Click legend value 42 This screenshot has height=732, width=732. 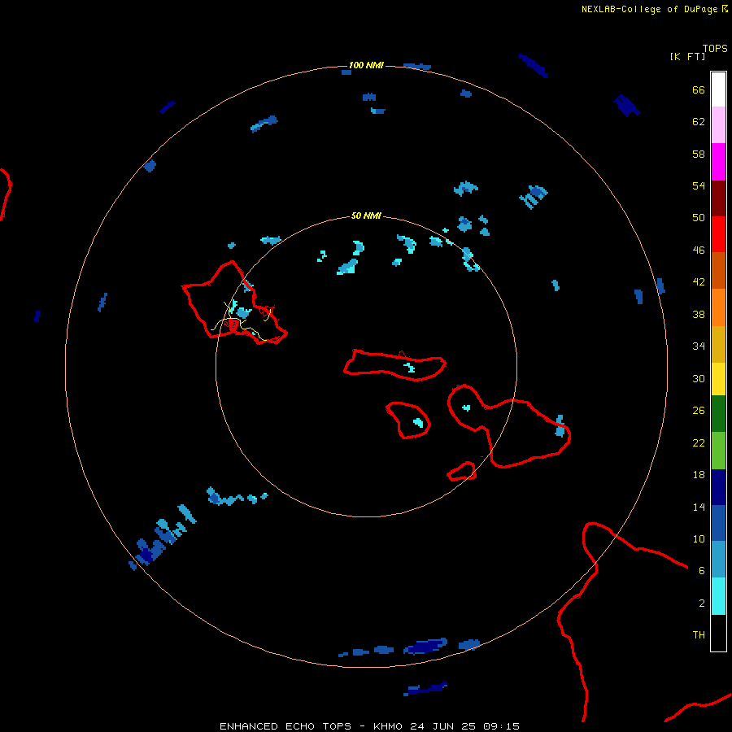[x=699, y=281]
